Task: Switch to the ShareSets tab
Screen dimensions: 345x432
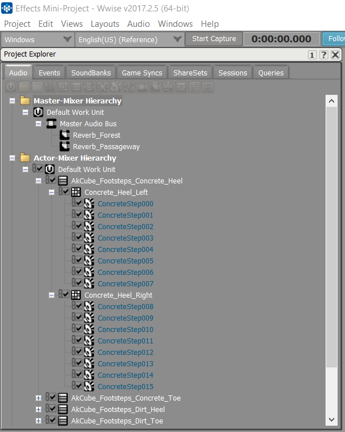Action: (x=190, y=73)
